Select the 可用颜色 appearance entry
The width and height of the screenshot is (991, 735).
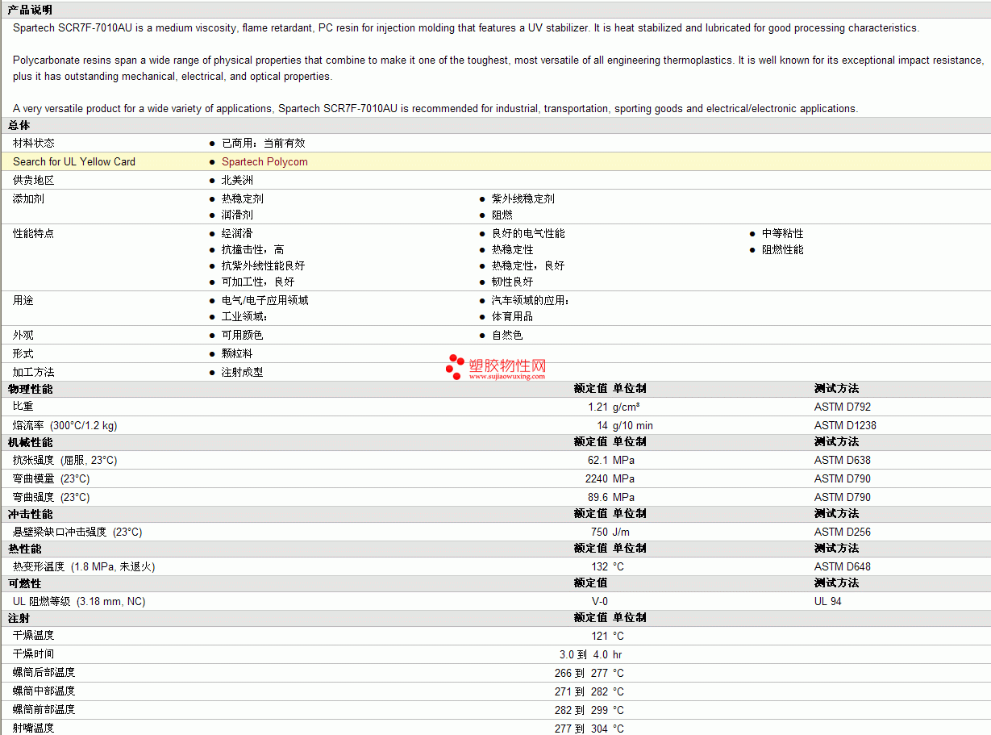[x=243, y=335]
